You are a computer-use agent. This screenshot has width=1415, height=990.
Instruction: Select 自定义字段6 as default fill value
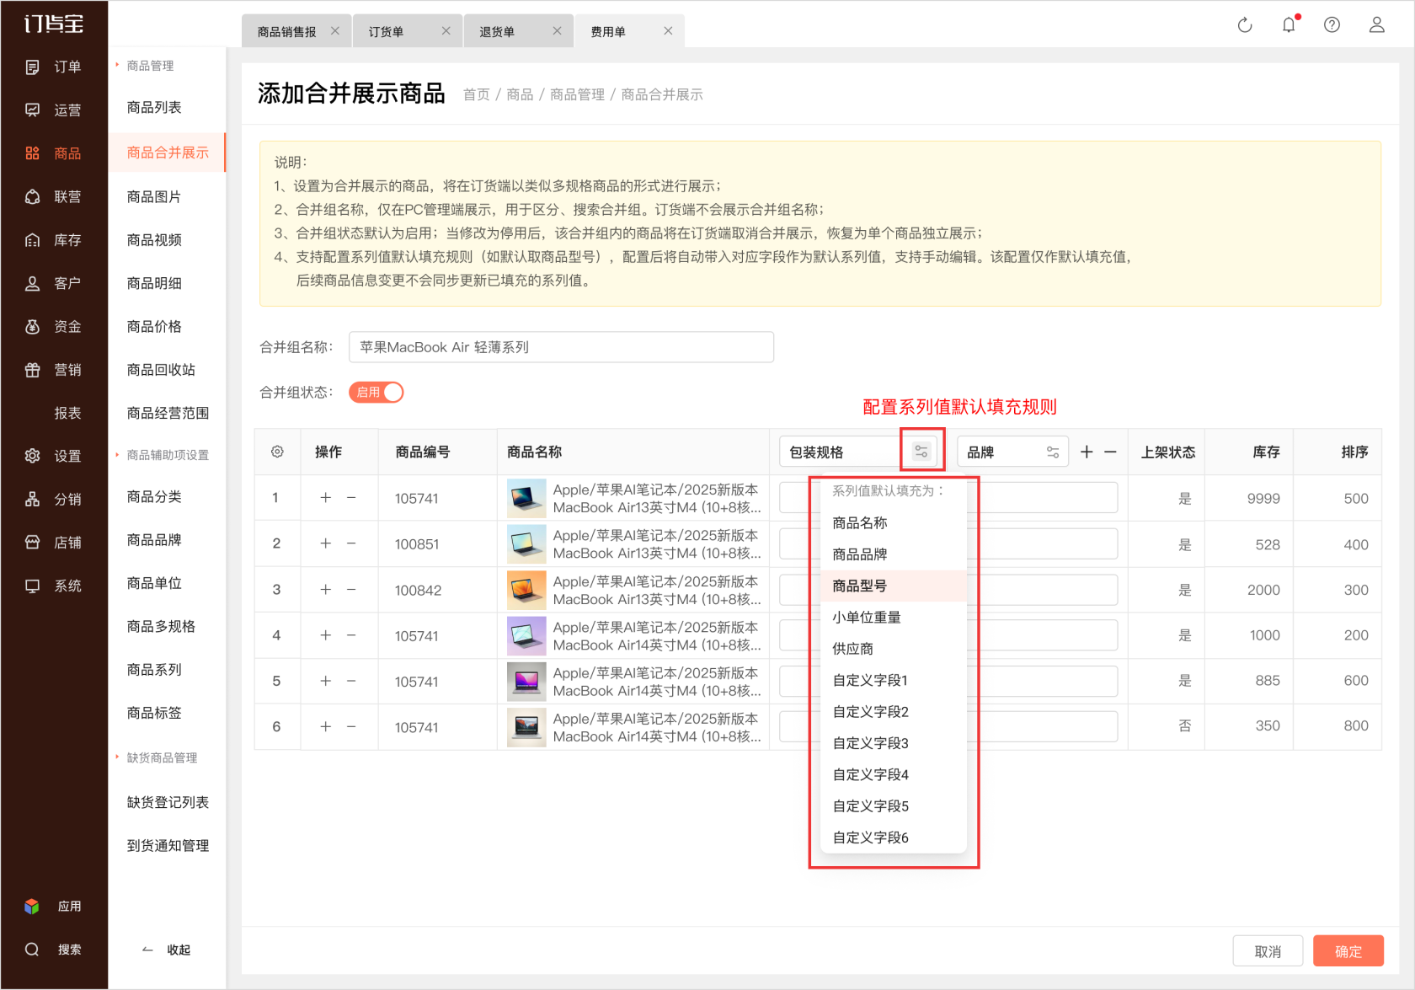(894, 837)
